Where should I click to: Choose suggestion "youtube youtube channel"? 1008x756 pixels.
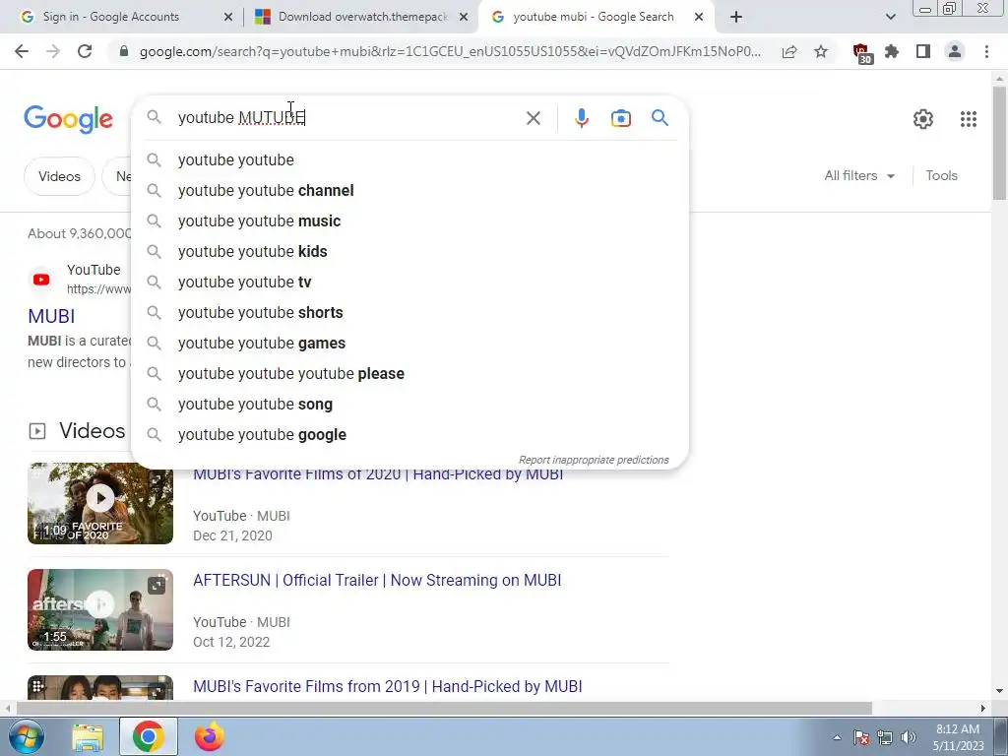coord(409,190)
